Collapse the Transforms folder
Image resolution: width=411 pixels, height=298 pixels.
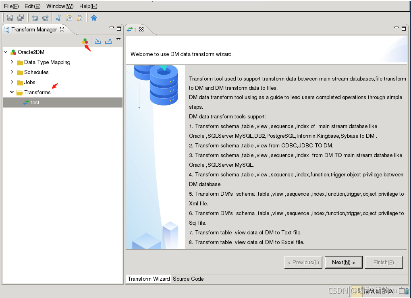(12, 92)
